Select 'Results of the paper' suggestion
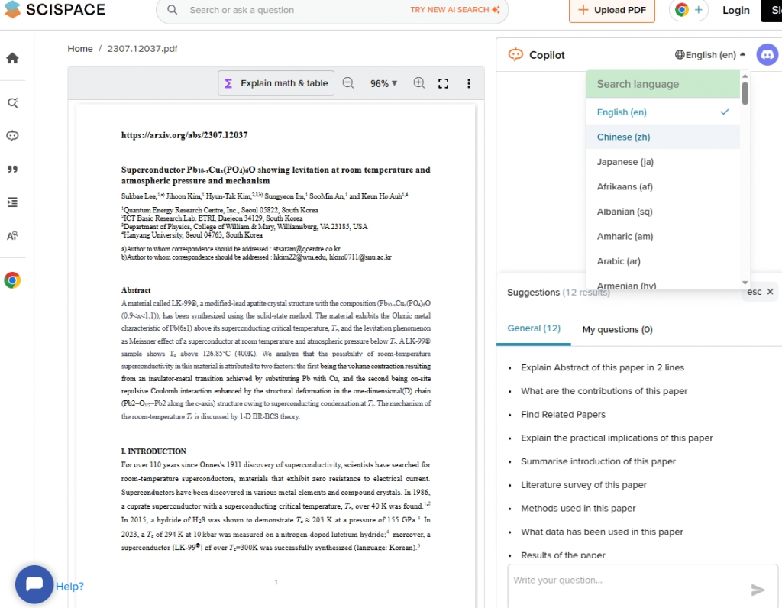 pos(563,555)
